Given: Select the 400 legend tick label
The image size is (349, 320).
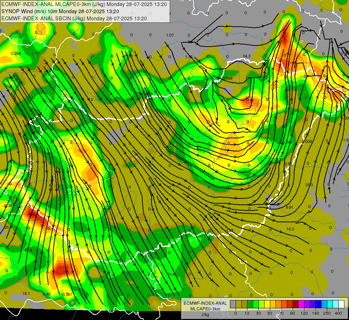Looking at the screenshot, I should point(338,313).
